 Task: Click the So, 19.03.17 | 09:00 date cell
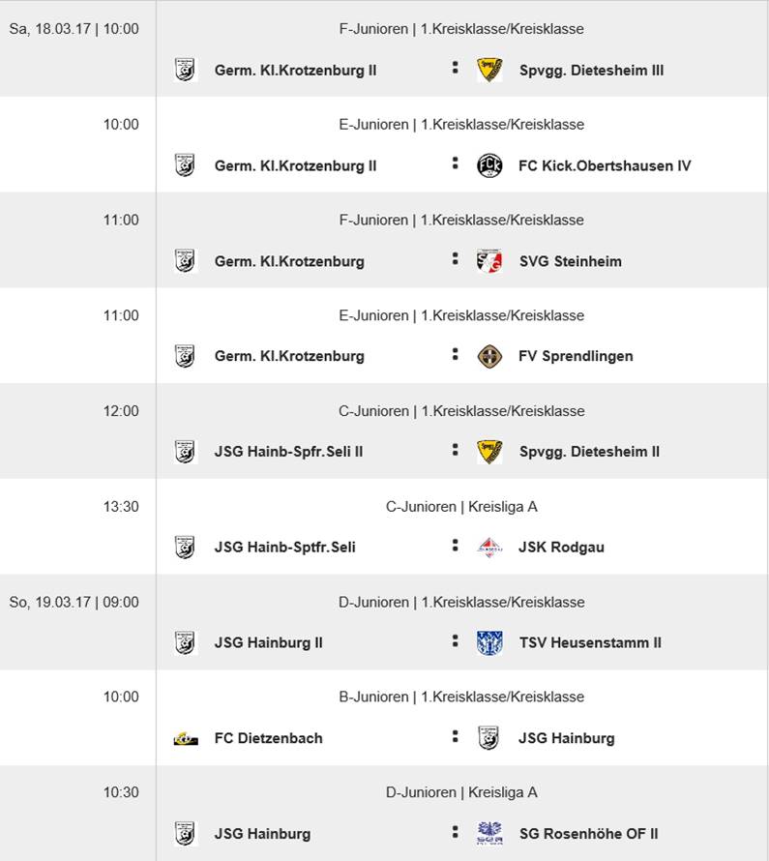click(74, 602)
